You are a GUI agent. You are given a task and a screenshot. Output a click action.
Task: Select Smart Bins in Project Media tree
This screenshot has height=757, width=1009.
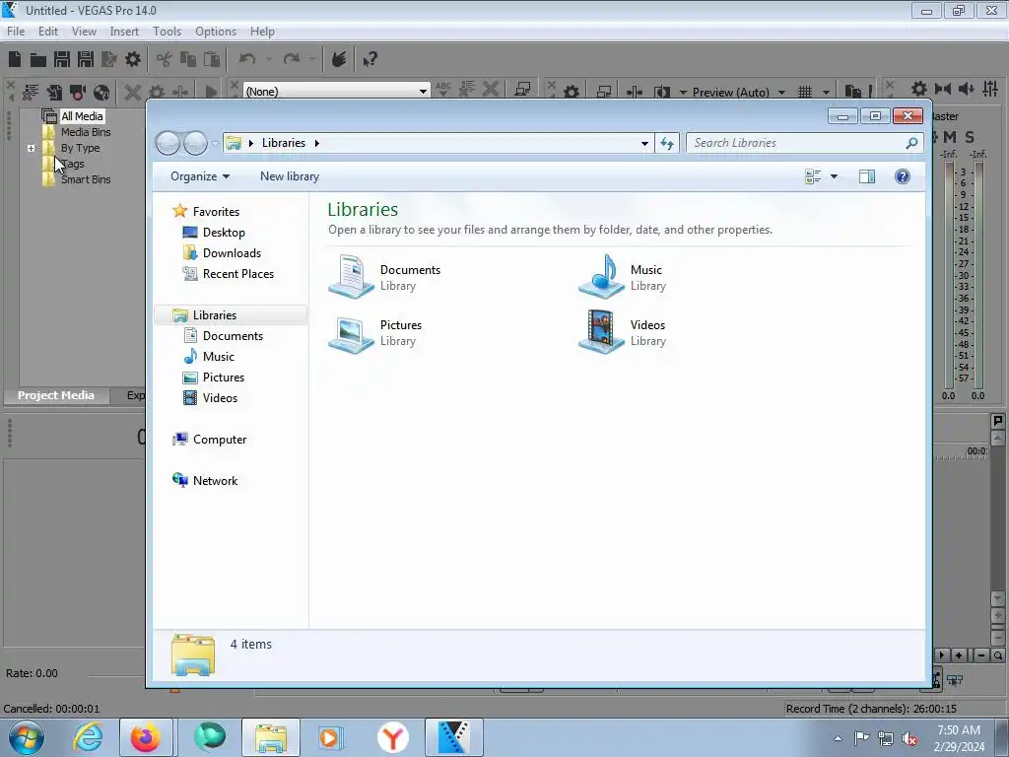click(86, 179)
